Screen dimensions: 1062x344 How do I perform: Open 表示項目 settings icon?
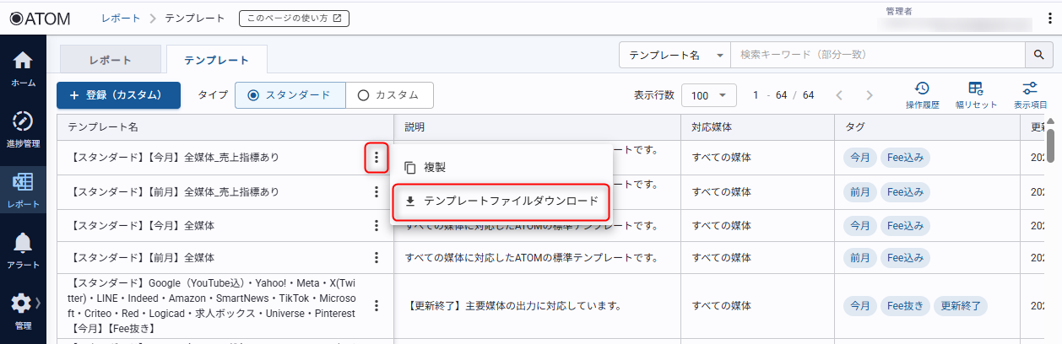(1030, 94)
